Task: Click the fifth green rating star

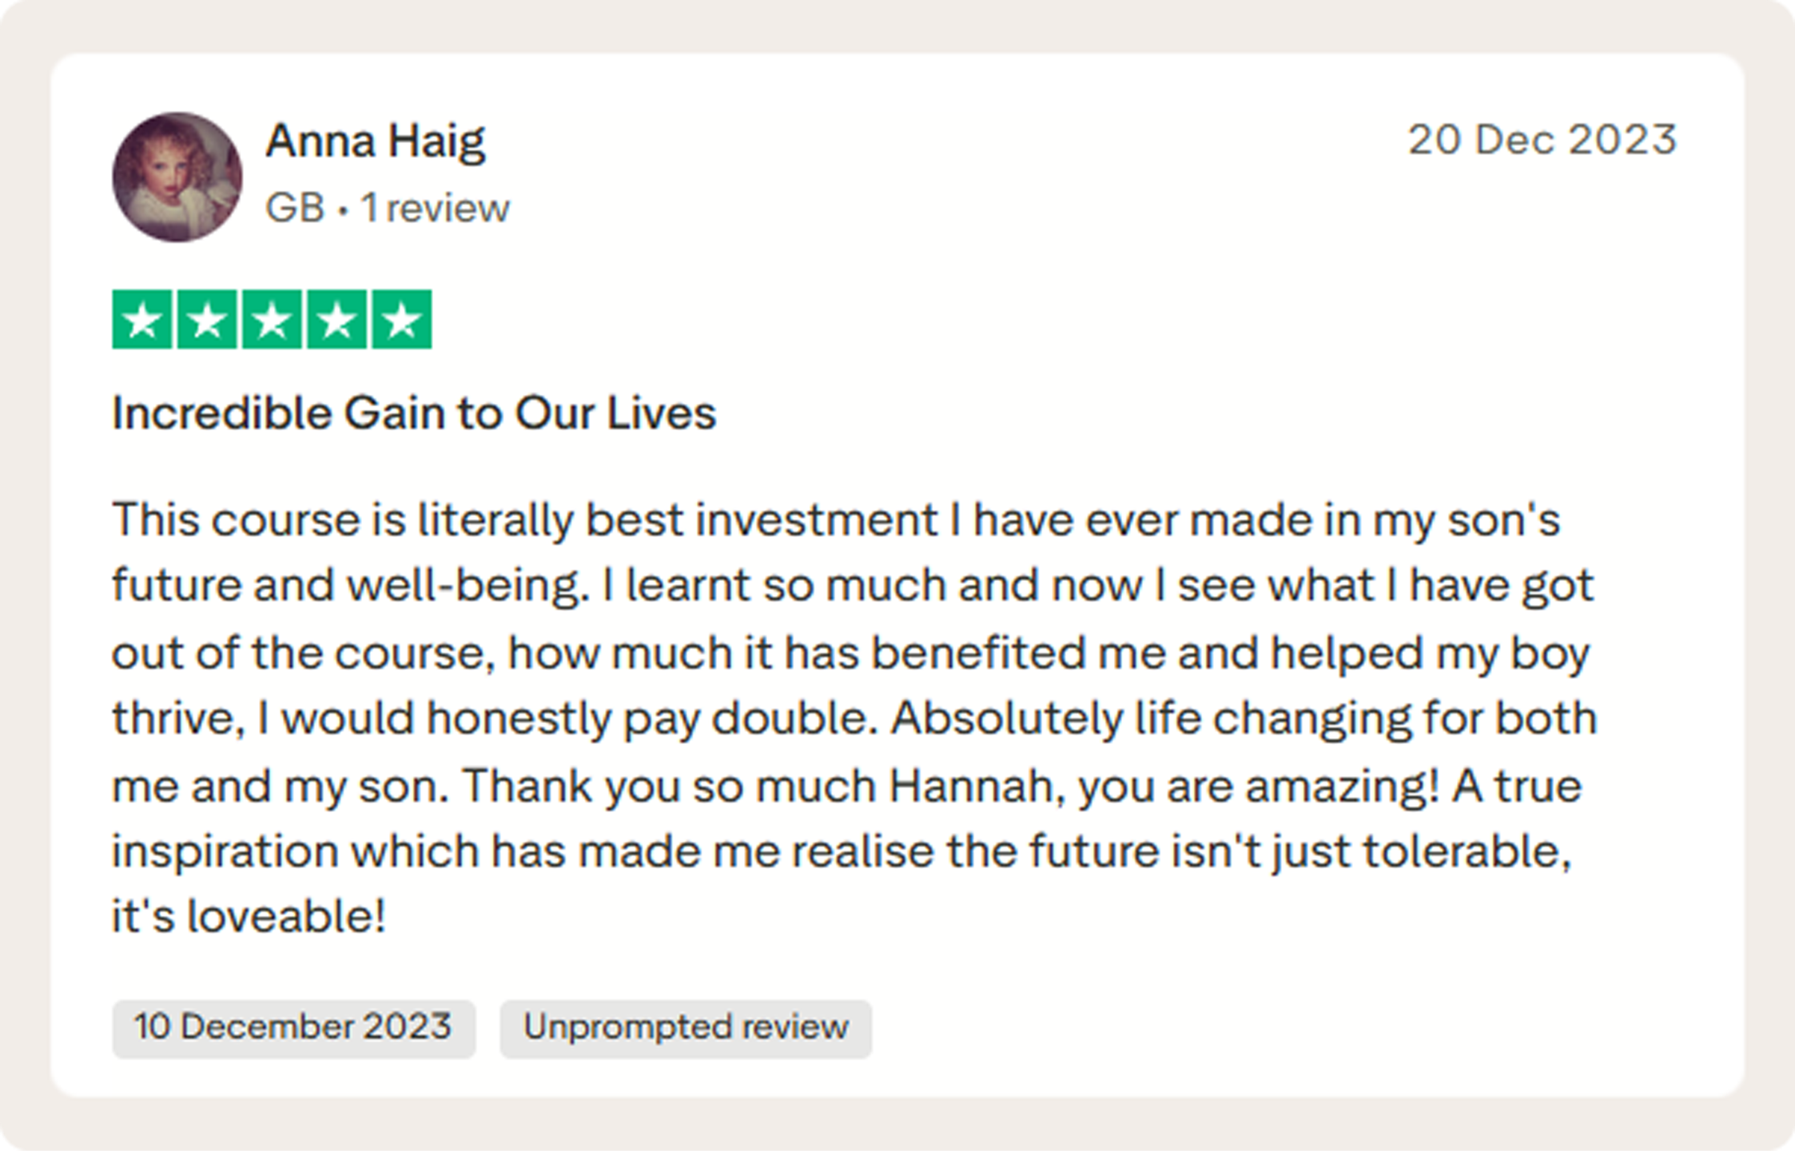Action: [x=402, y=320]
